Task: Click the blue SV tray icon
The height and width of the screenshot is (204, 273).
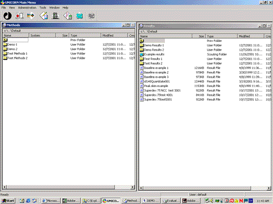Action: (x=251, y=201)
